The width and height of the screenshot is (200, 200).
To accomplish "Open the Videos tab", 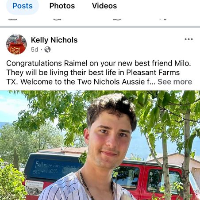I will (104, 6).
